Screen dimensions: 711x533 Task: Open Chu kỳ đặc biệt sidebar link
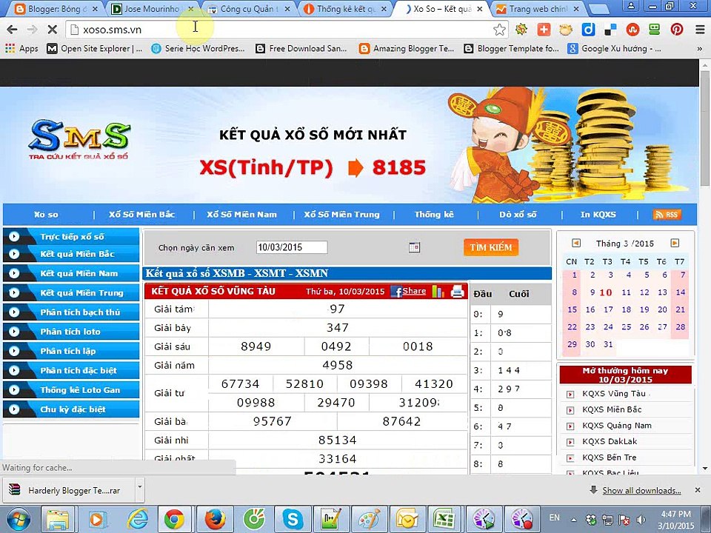pos(71,409)
